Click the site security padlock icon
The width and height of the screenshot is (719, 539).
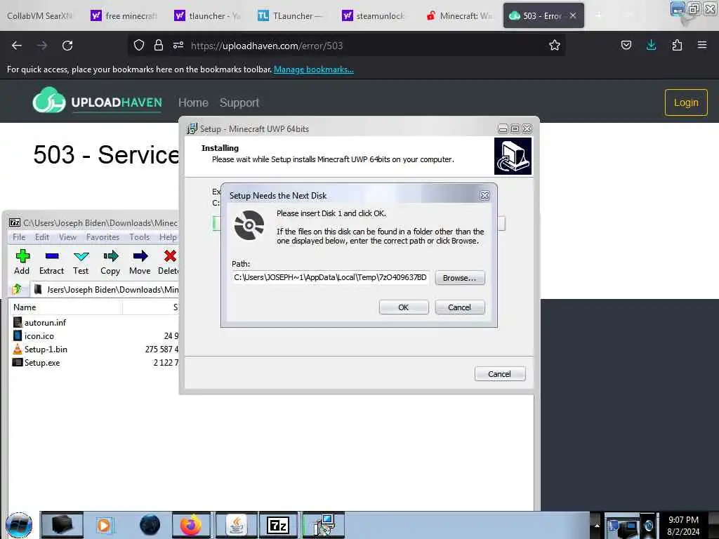(x=159, y=45)
